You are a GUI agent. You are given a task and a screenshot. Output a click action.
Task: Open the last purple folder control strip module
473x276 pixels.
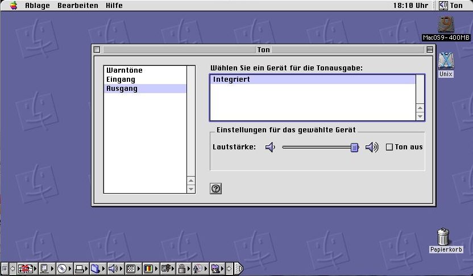tap(217, 269)
